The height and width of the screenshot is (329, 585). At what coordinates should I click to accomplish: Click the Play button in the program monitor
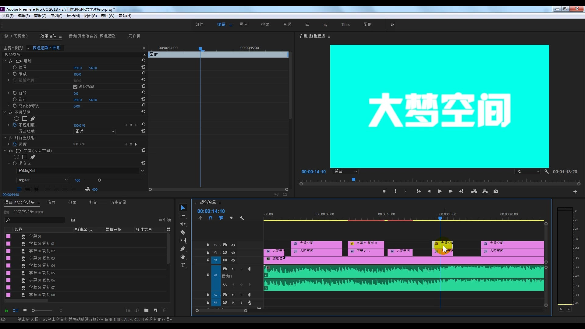[440, 191]
